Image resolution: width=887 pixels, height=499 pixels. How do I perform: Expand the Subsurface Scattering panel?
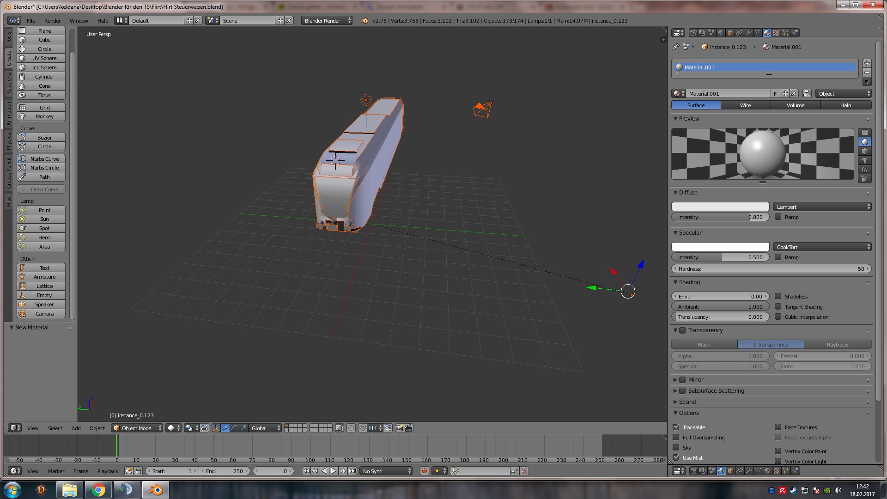click(675, 391)
